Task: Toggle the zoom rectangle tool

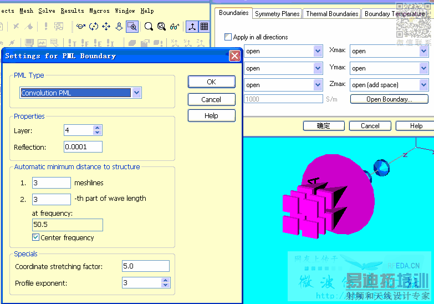Action: [x=132, y=27]
